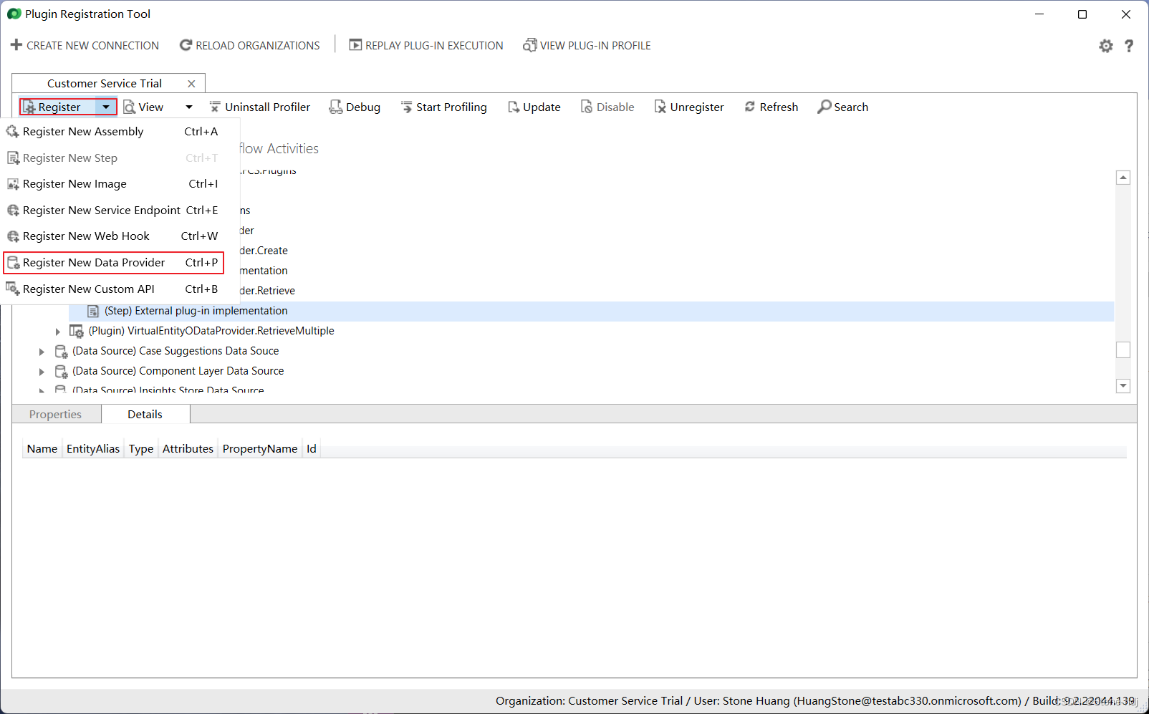Open the View dropdown arrow

(189, 107)
